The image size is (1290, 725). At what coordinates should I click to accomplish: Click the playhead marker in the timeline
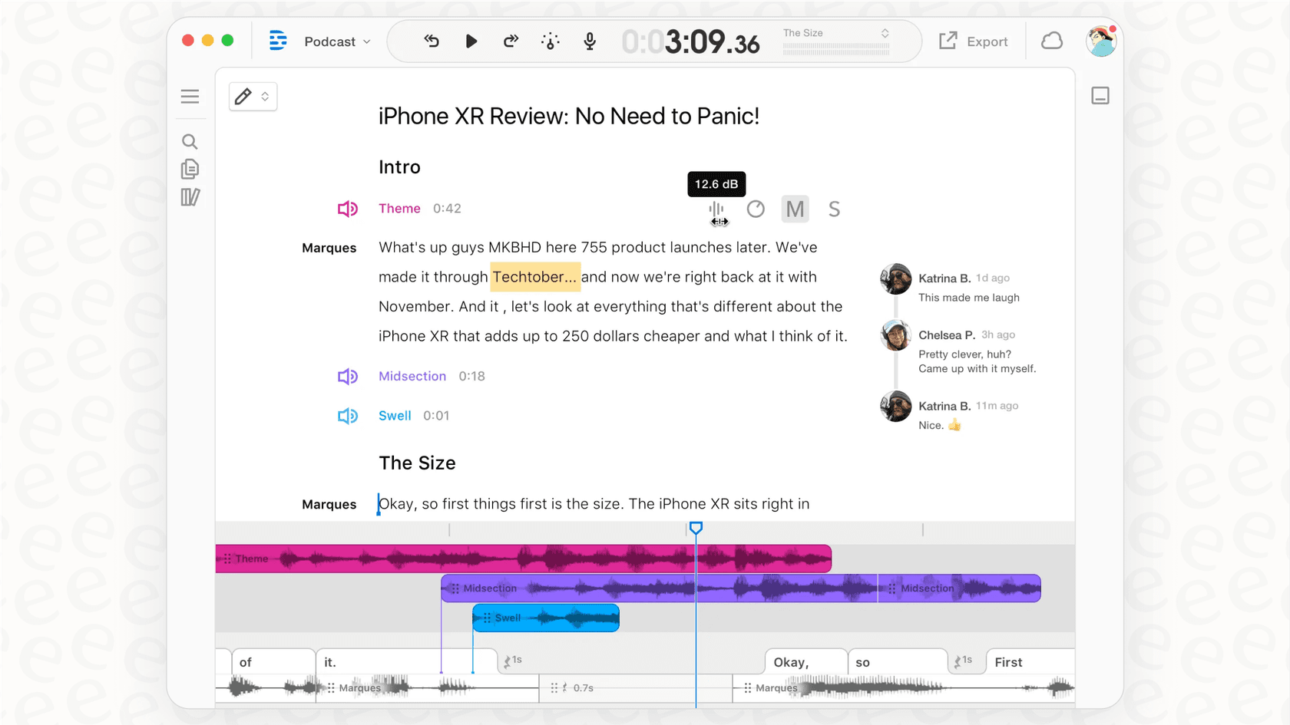[696, 528]
